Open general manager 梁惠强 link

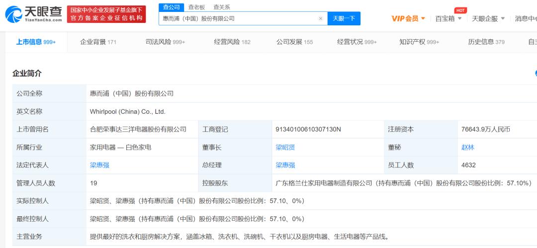coord(285,165)
